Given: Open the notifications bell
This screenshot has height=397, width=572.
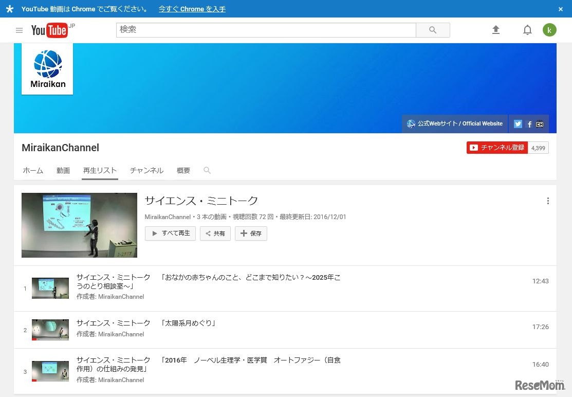Looking at the screenshot, I should tap(527, 30).
